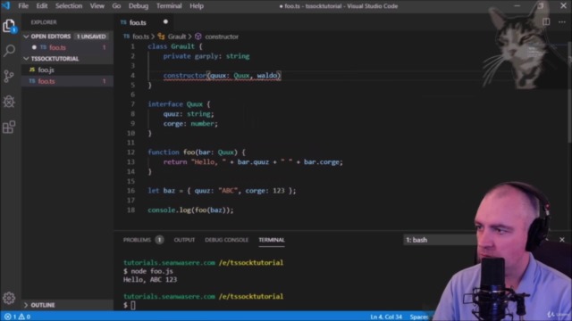
Task: Open the Search view icon
Action: (x=9, y=51)
